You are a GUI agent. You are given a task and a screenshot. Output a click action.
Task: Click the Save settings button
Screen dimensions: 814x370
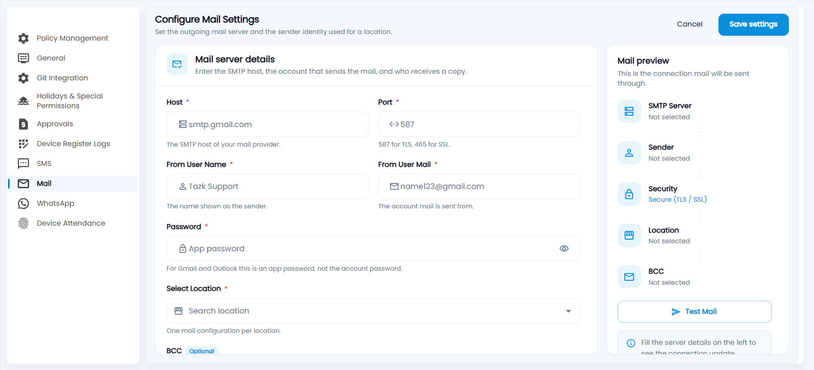coord(753,24)
